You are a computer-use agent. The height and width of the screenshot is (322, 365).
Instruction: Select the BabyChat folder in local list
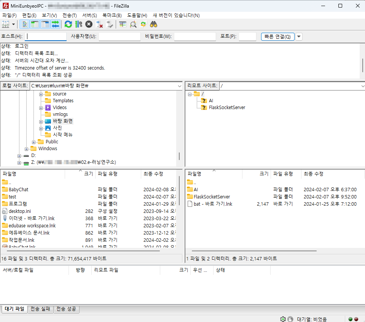pos(18,189)
